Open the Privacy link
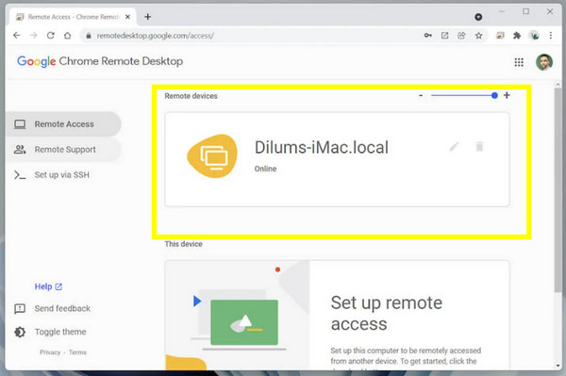Viewport: 566px width, 376px height. (x=50, y=352)
